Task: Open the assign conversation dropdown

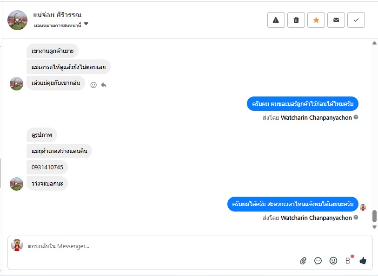Action: (86, 25)
